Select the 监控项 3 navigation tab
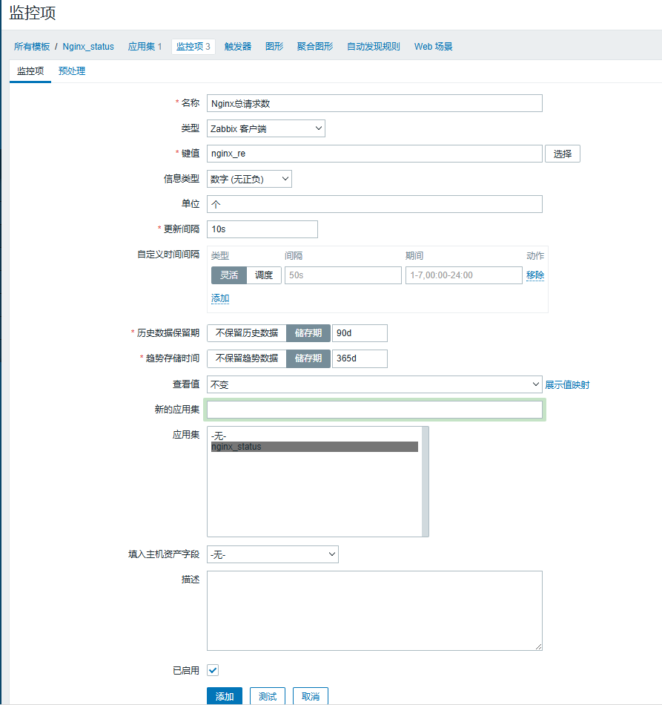Image resolution: width=662 pixels, height=705 pixels. pyautogui.click(x=193, y=46)
